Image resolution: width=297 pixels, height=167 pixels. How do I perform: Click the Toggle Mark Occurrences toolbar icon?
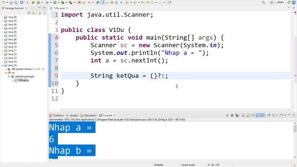(103, 2)
